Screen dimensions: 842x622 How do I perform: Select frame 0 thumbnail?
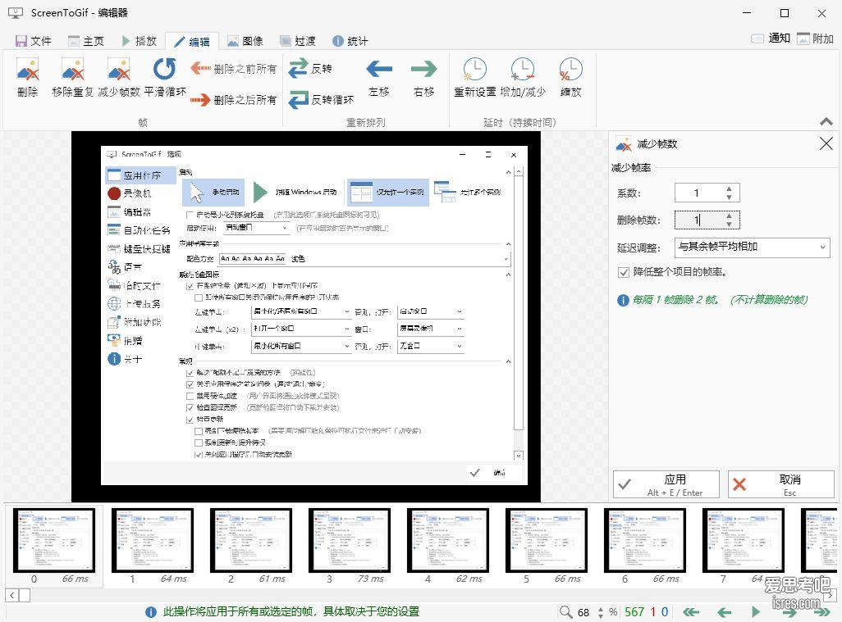click(54, 541)
